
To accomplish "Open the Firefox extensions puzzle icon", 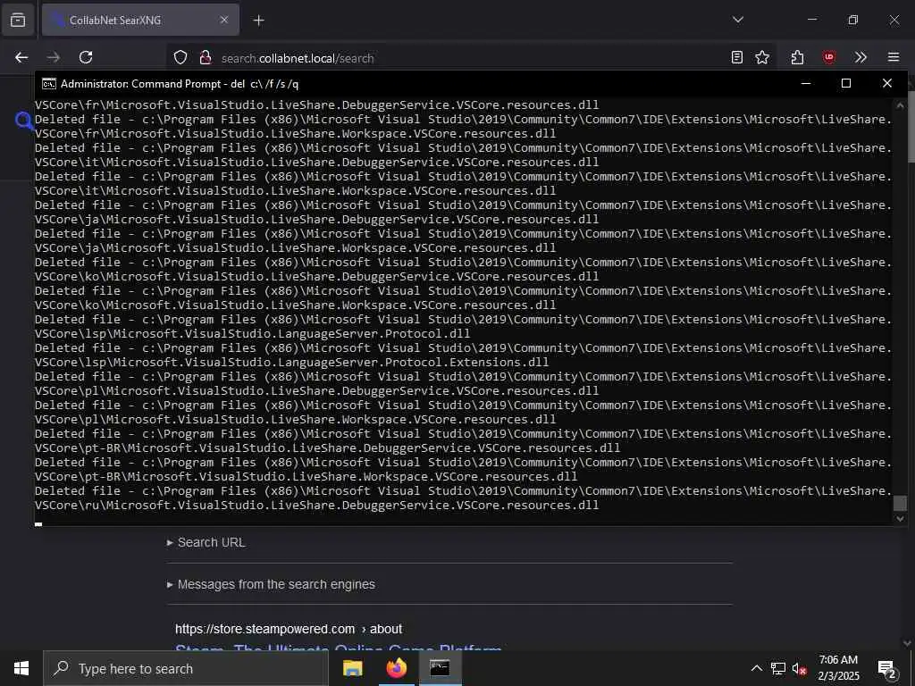I will (x=798, y=57).
